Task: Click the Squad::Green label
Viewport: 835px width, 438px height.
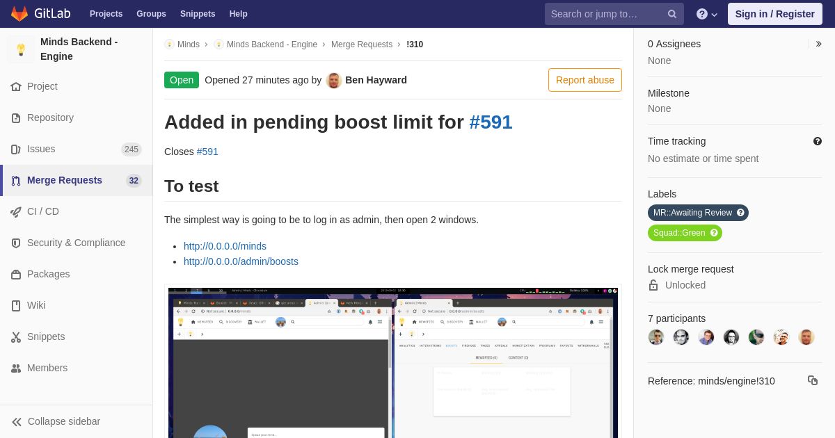Action: 685,233
